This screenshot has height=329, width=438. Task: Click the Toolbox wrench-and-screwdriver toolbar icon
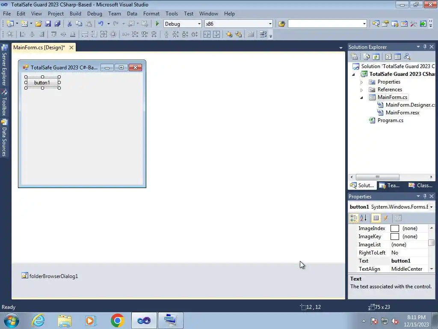[414, 24]
